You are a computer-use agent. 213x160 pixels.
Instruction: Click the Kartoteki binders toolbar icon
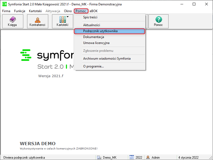point(63,19)
